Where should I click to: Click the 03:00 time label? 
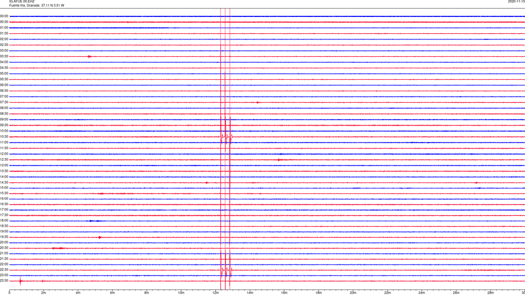tap(4, 51)
